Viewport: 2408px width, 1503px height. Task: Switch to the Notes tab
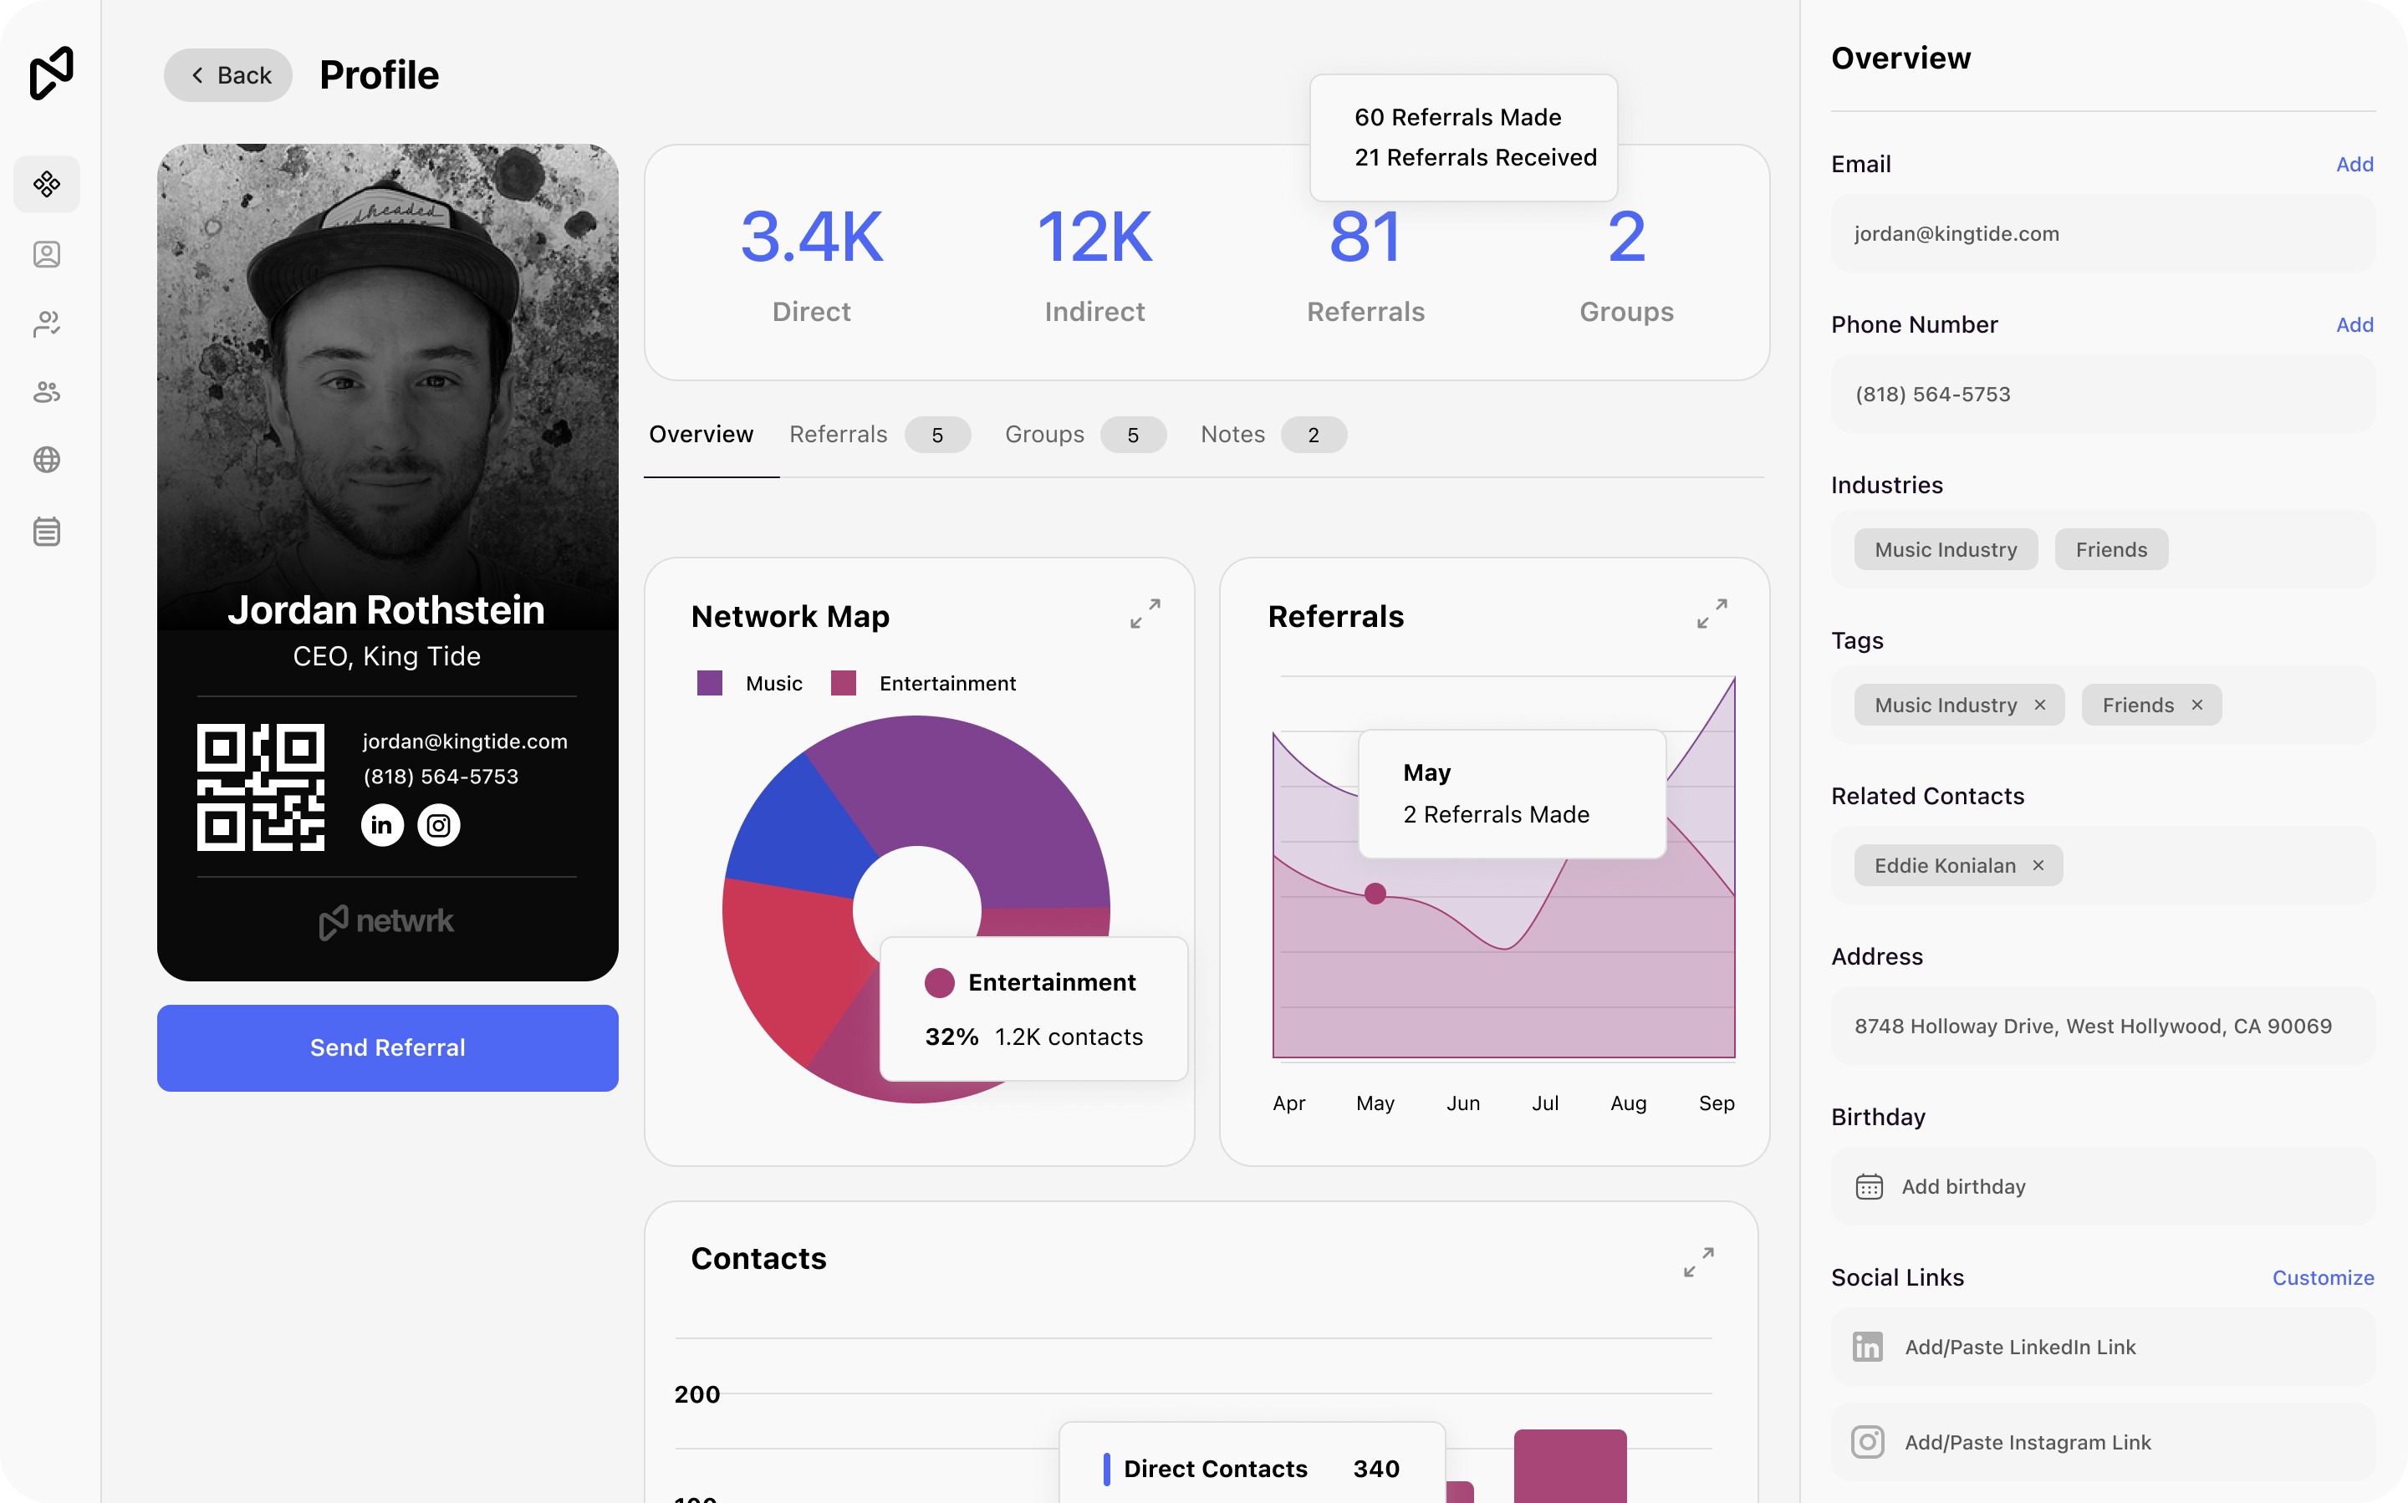click(1232, 435)
